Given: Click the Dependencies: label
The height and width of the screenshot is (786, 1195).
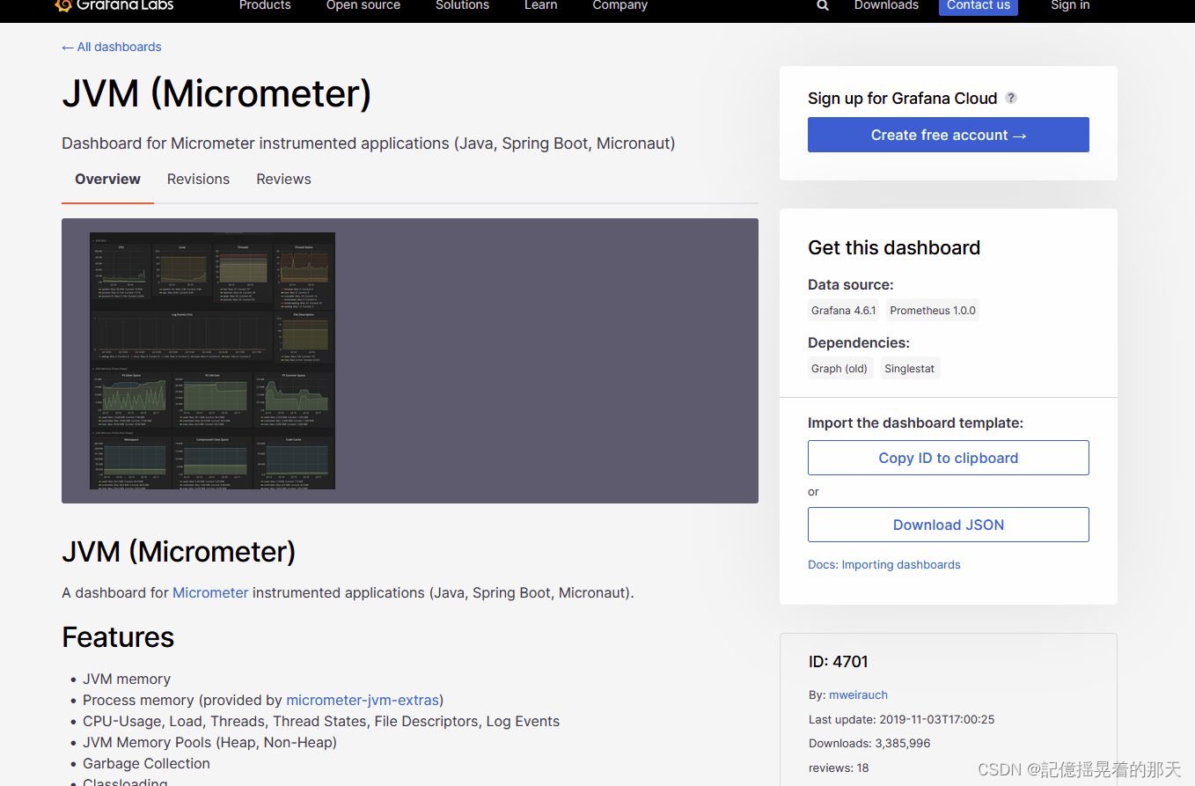Looking at the screenshot, I should (859, 342).
